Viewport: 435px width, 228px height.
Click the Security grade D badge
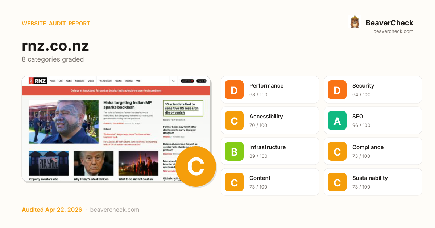coord(337,90)
